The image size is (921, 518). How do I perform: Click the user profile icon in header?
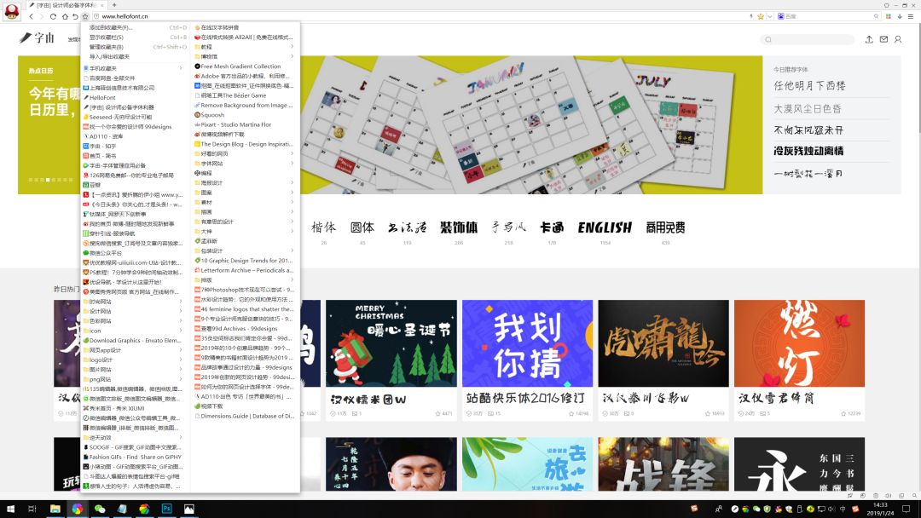[897, 39]
